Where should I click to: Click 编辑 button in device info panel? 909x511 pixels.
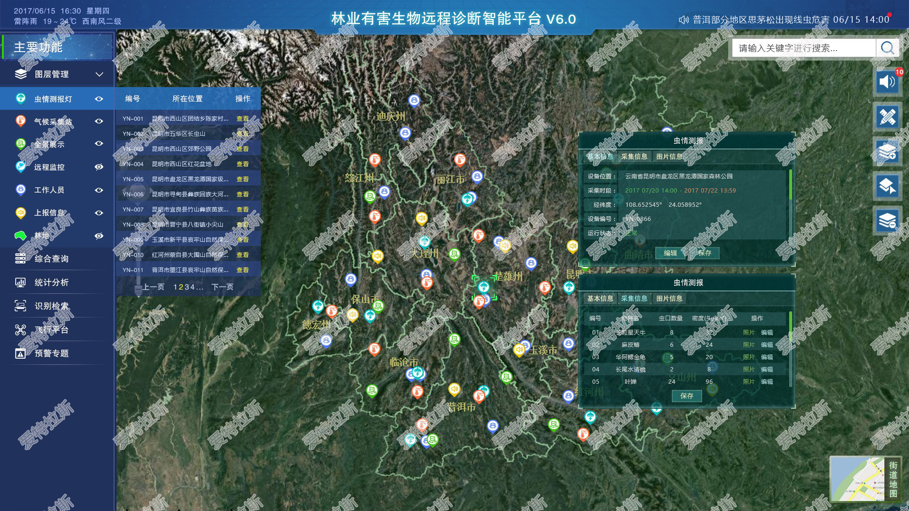click(670, 253)
